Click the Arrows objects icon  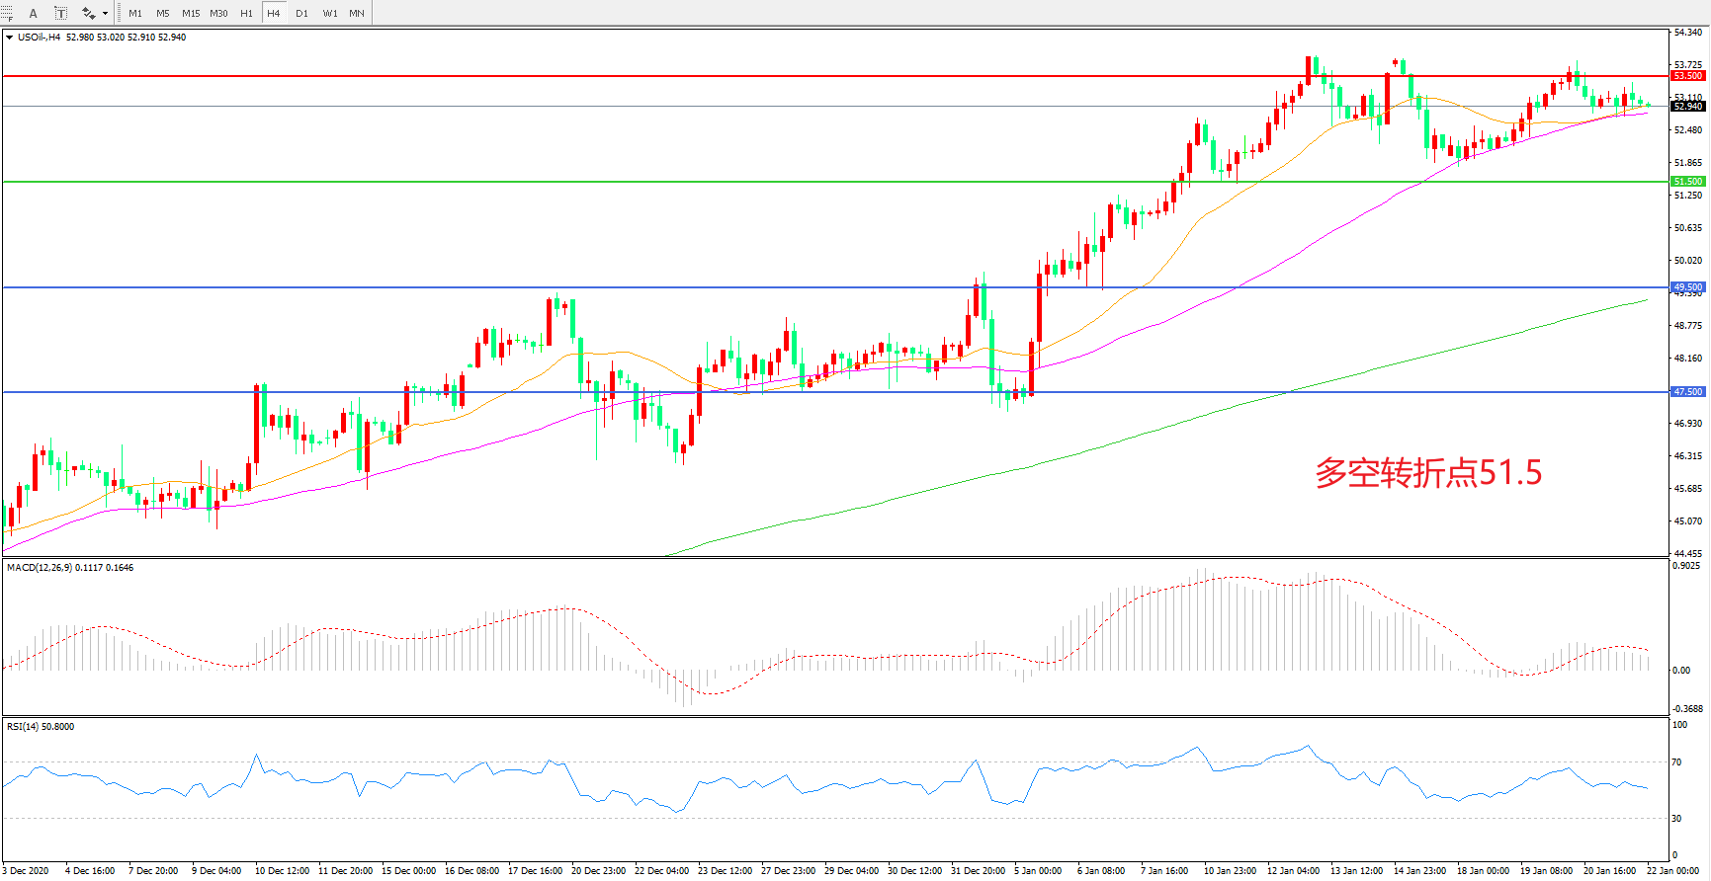pyautogui.click(x=88, y=13)
